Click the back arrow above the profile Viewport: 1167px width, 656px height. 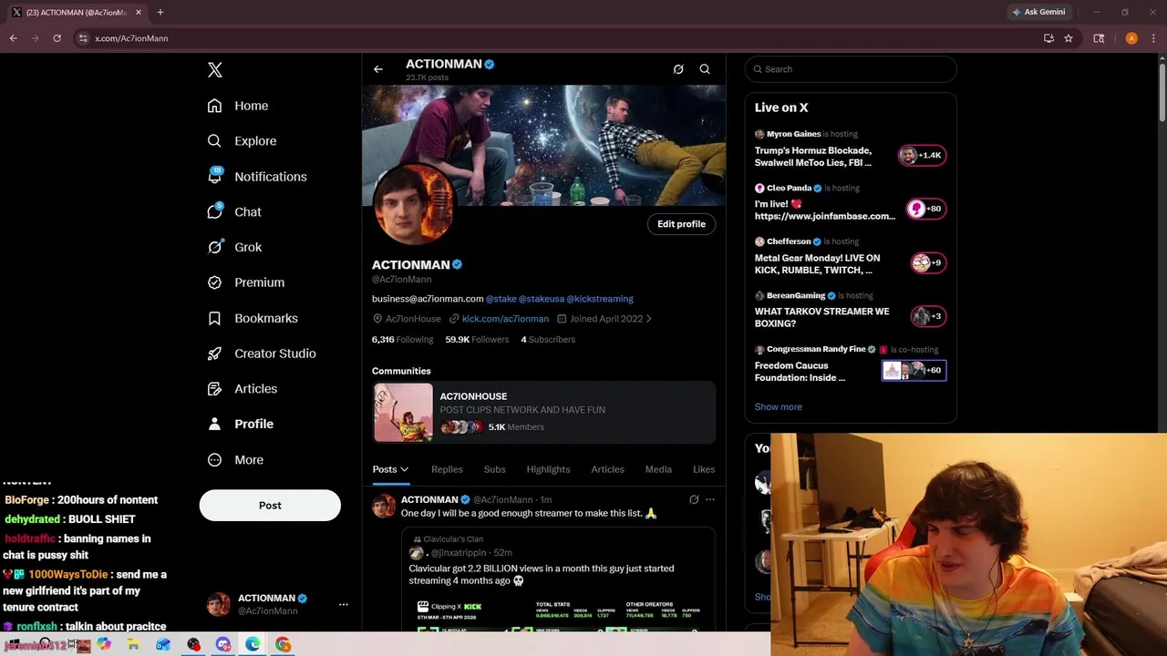coord(378,69)
